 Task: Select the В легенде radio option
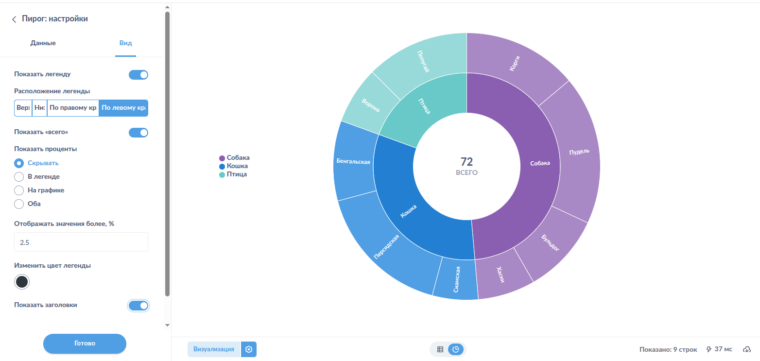(x=19, y=177)
